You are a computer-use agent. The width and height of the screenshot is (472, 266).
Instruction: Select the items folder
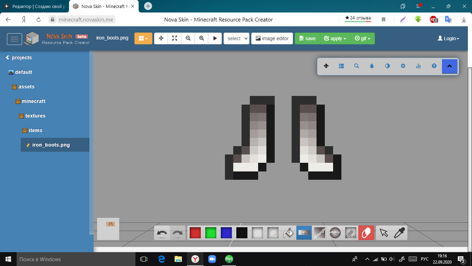(32, 130)
